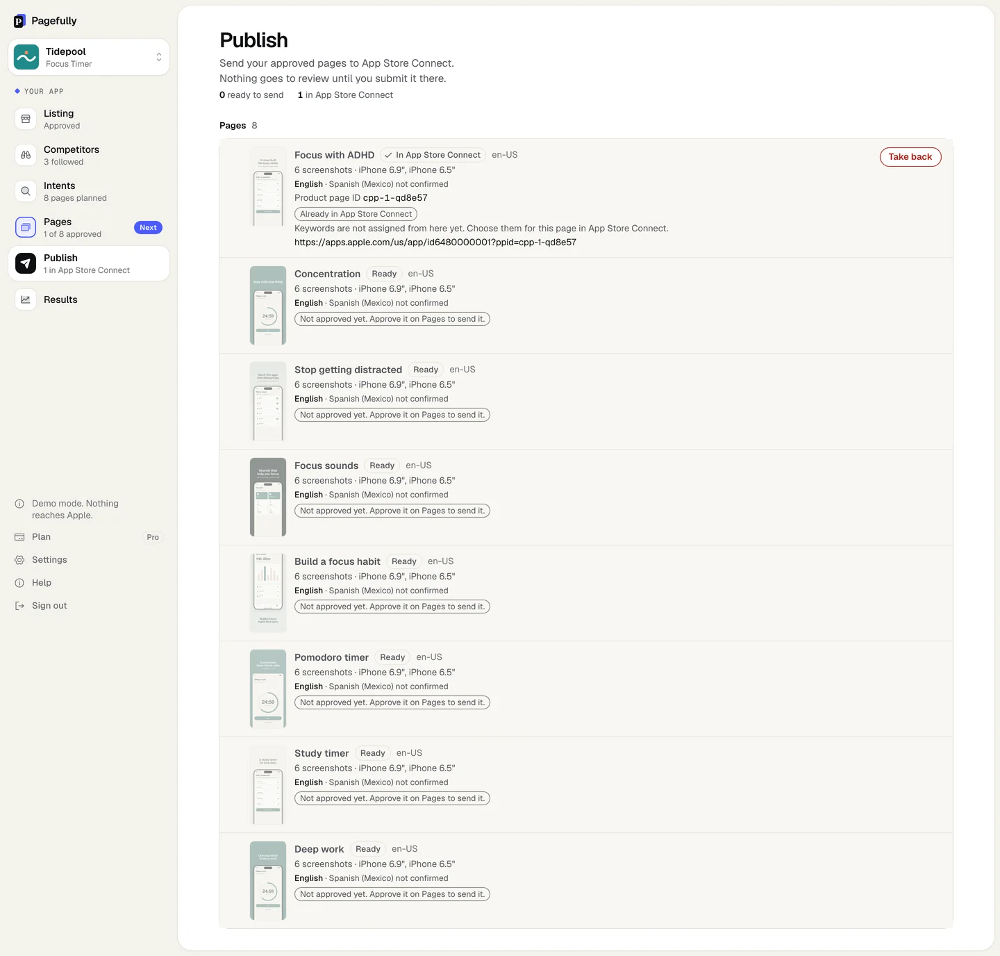Image resolution: width=1000 pixels, height=956 pixels.
Task: Click the Help circle icon
Action: 19,583
